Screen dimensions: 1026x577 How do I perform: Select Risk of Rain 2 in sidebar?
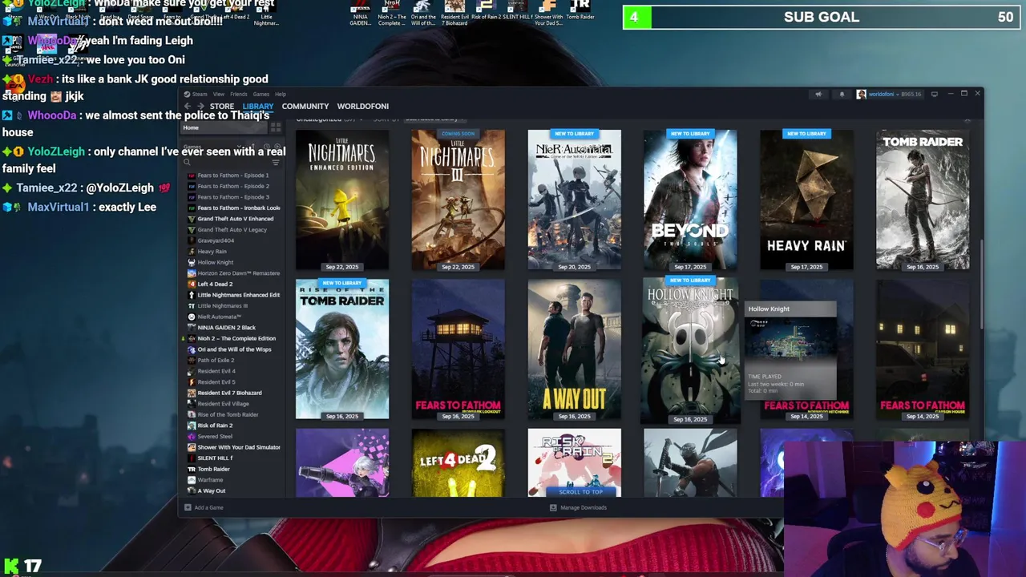tap(215, 426)
